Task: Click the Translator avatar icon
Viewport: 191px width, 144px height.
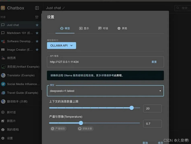Action: coord(3,75)
